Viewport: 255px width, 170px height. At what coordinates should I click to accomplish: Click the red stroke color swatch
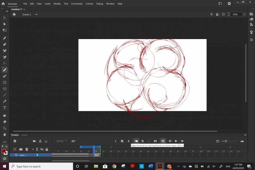coord(4,151)
